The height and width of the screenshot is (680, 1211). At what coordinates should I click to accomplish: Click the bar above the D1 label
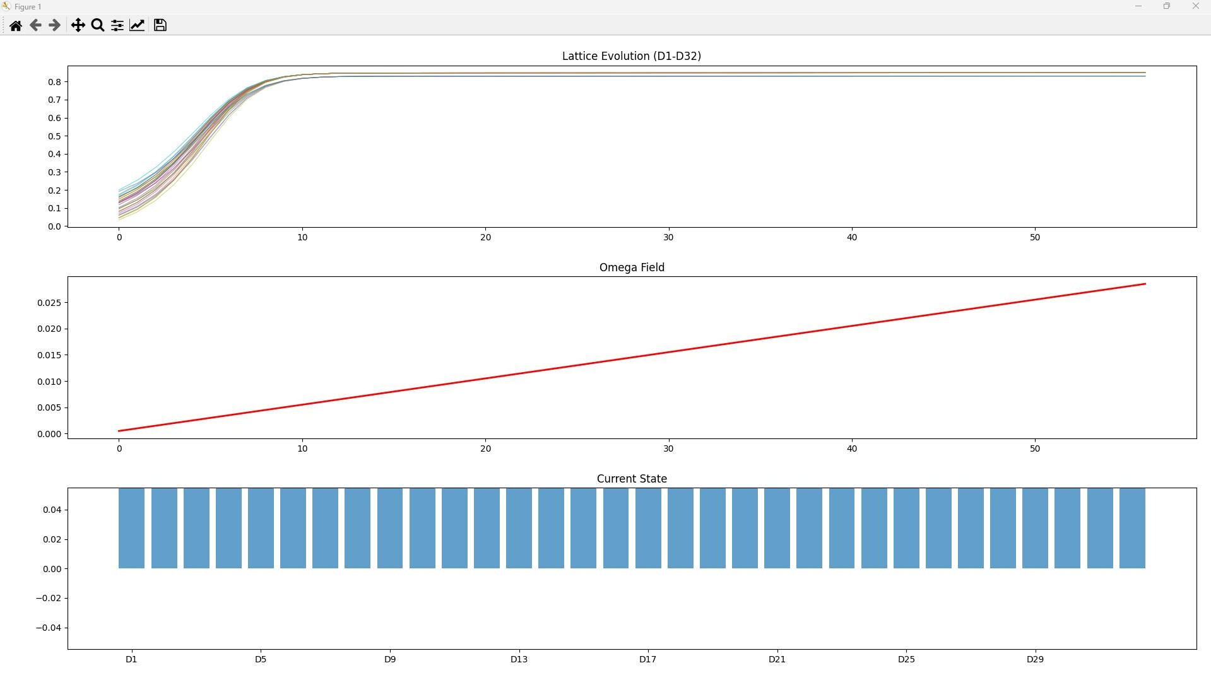[131, 528]
